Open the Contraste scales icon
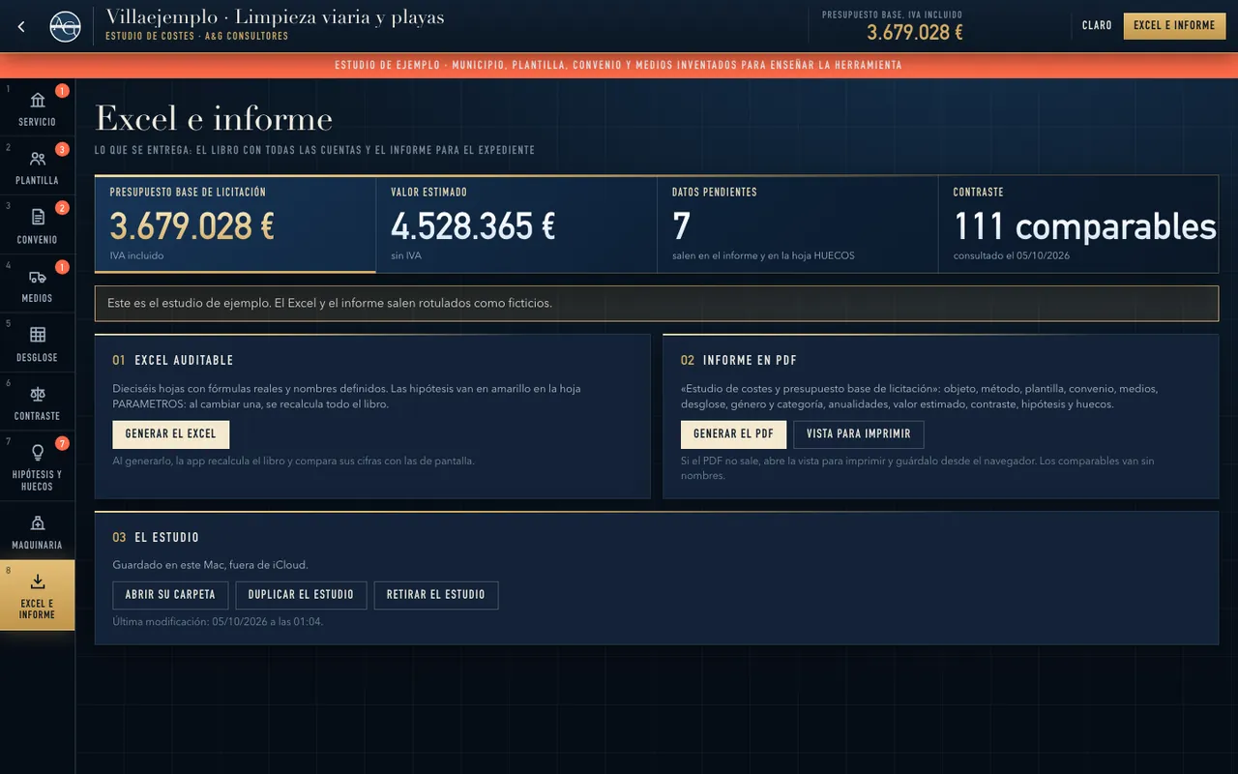Viewport: 1238px width, 774px height. tap(38, 394)
